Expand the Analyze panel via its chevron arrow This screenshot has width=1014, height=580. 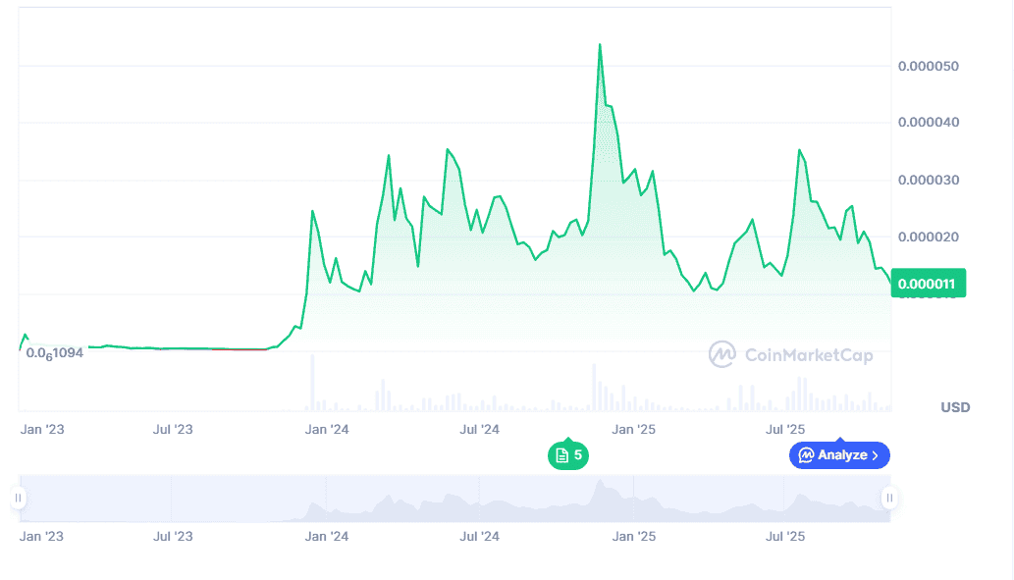point(876,454)
